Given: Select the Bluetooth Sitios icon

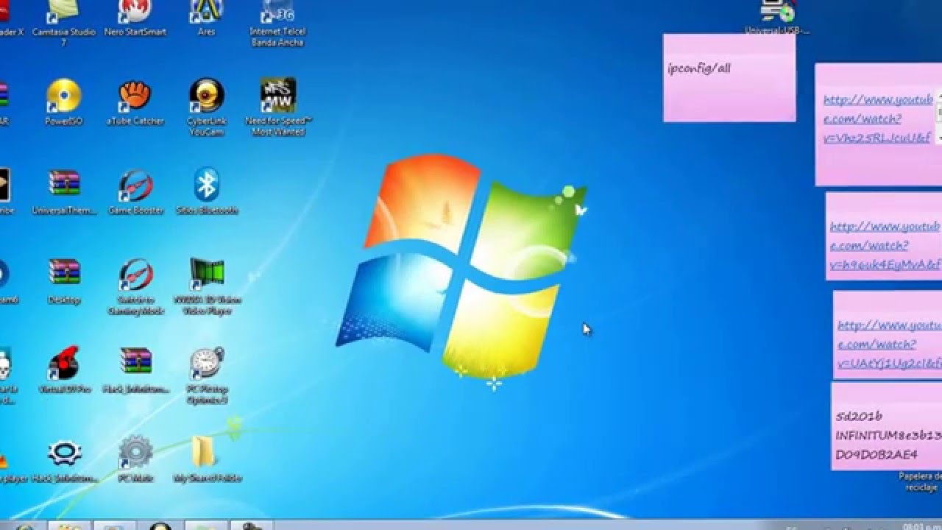Looking at the screenshot, I should click(x=206, y=193).
